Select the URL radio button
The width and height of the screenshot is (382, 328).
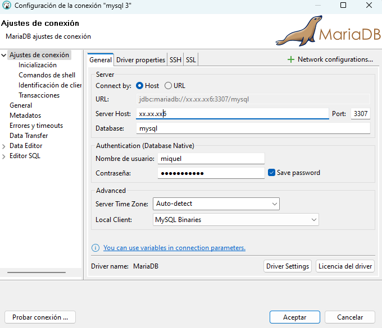(169, 86)
